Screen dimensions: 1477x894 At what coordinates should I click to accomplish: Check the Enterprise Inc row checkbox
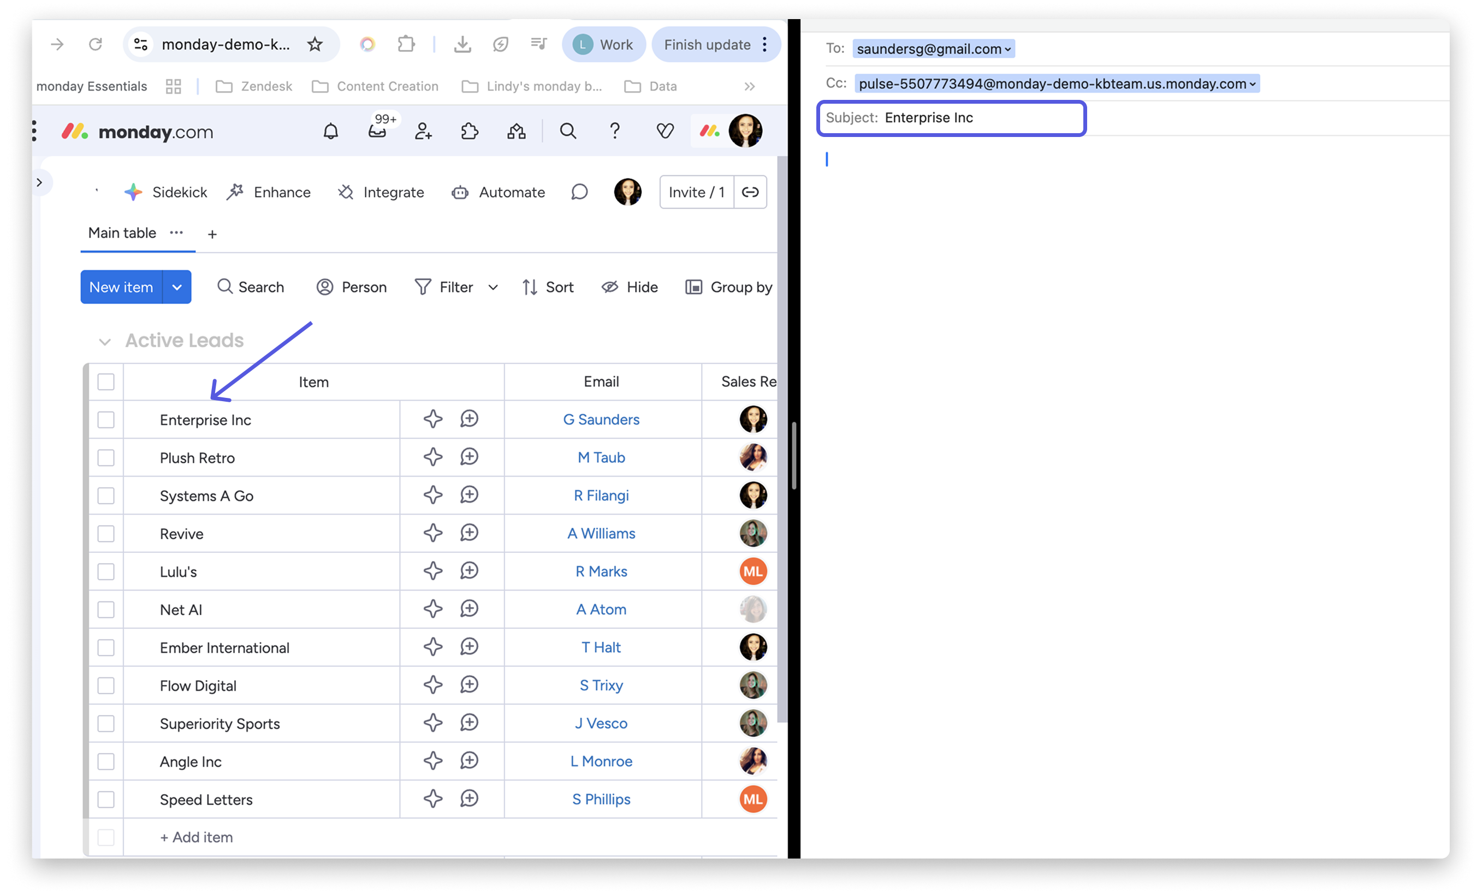click(105, 419)
